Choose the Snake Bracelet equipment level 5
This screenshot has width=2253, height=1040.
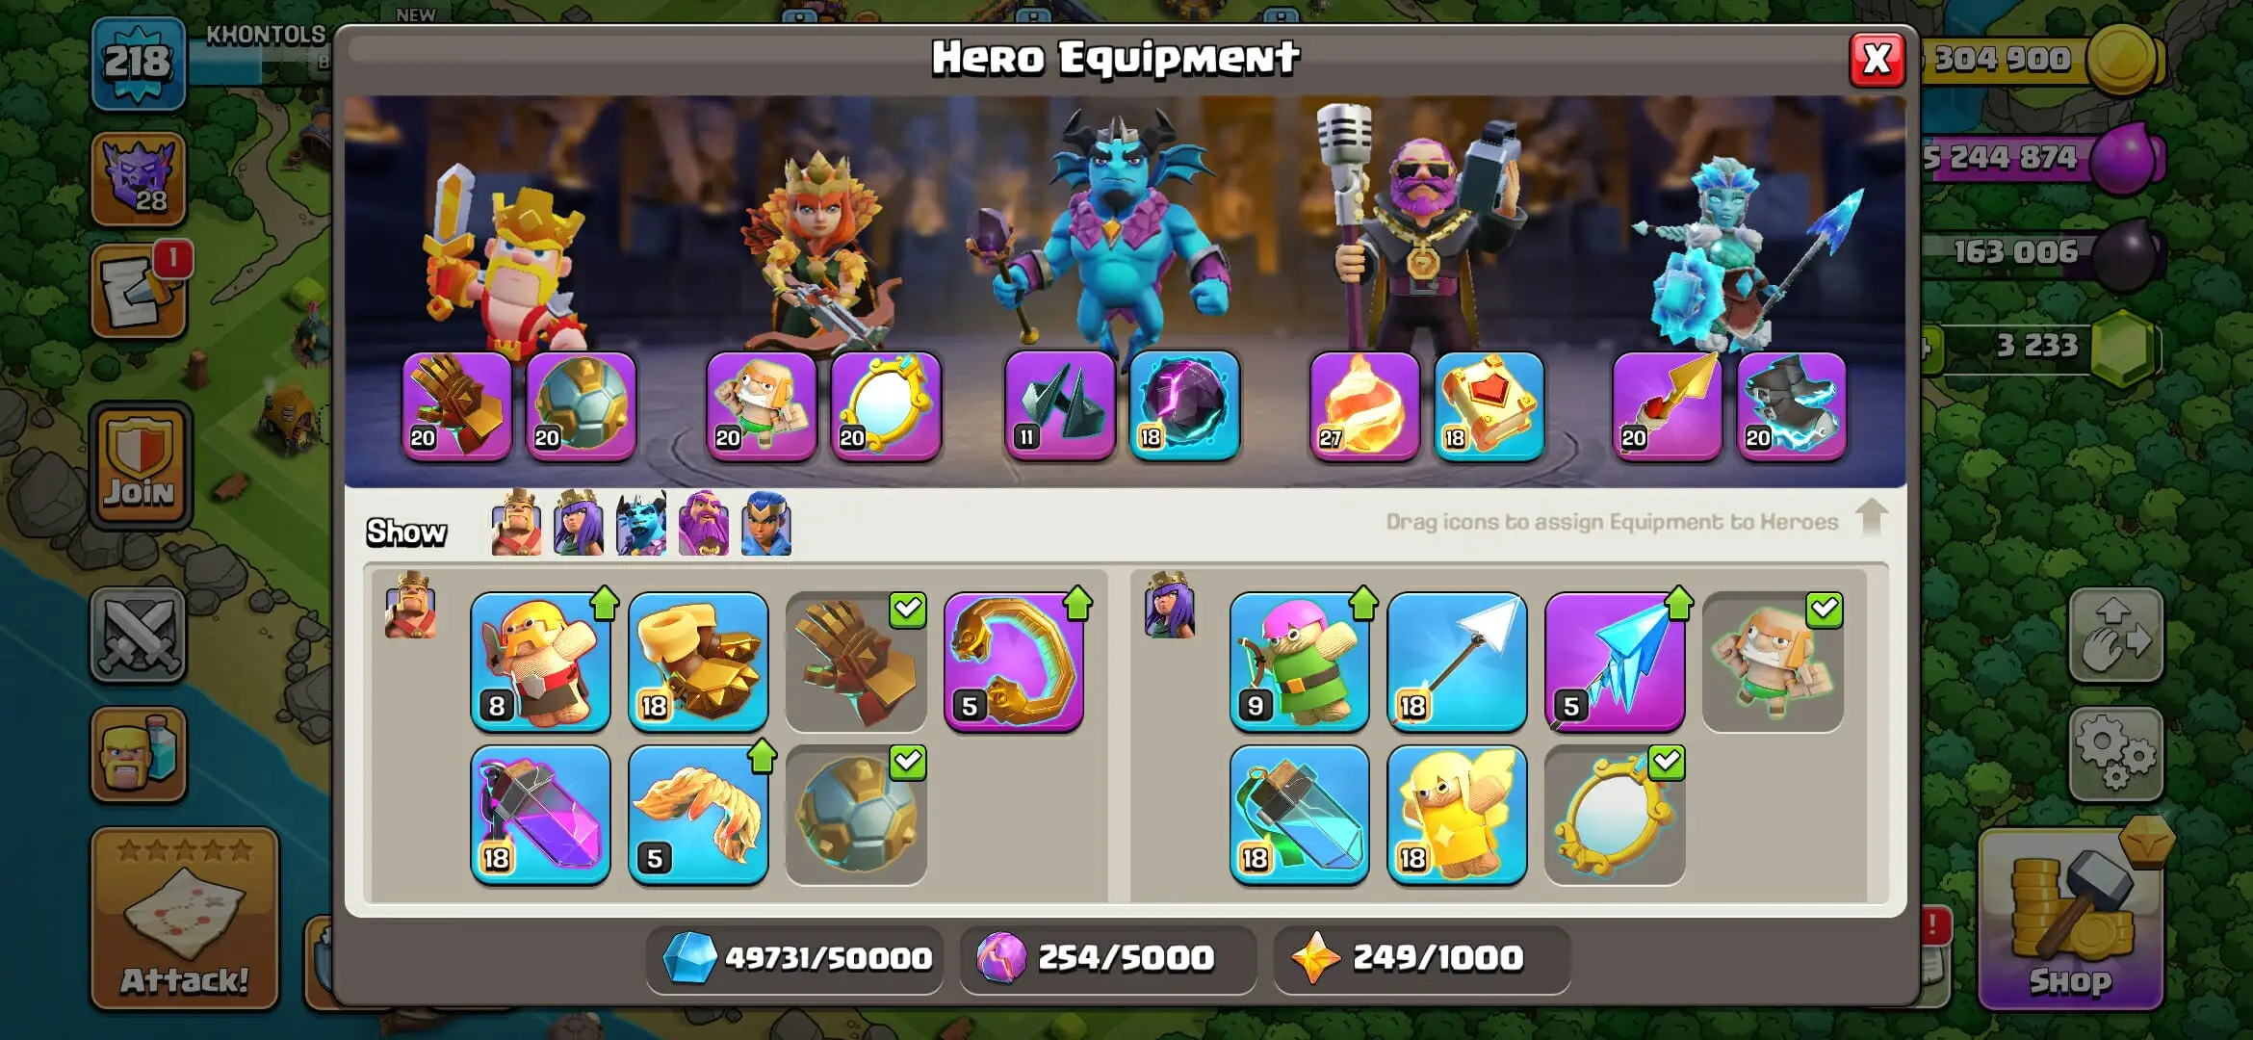1014,662
